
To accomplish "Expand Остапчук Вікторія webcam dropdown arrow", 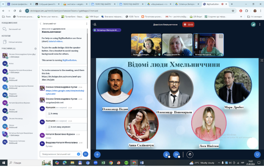I will [214, 55].
